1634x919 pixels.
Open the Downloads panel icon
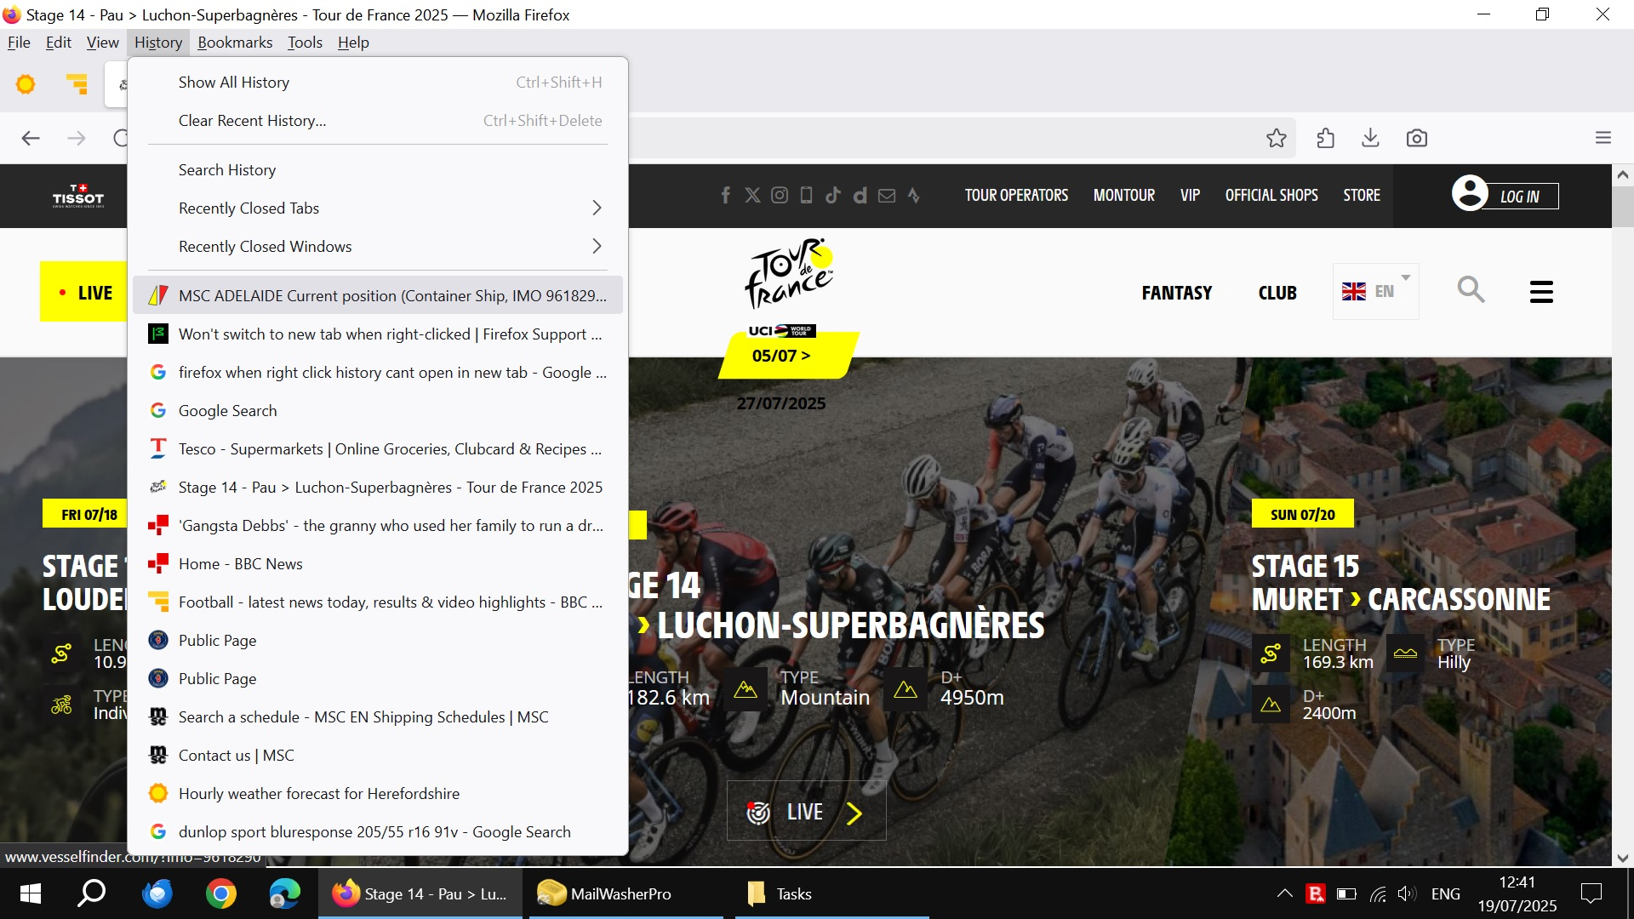click(1370, 138)
